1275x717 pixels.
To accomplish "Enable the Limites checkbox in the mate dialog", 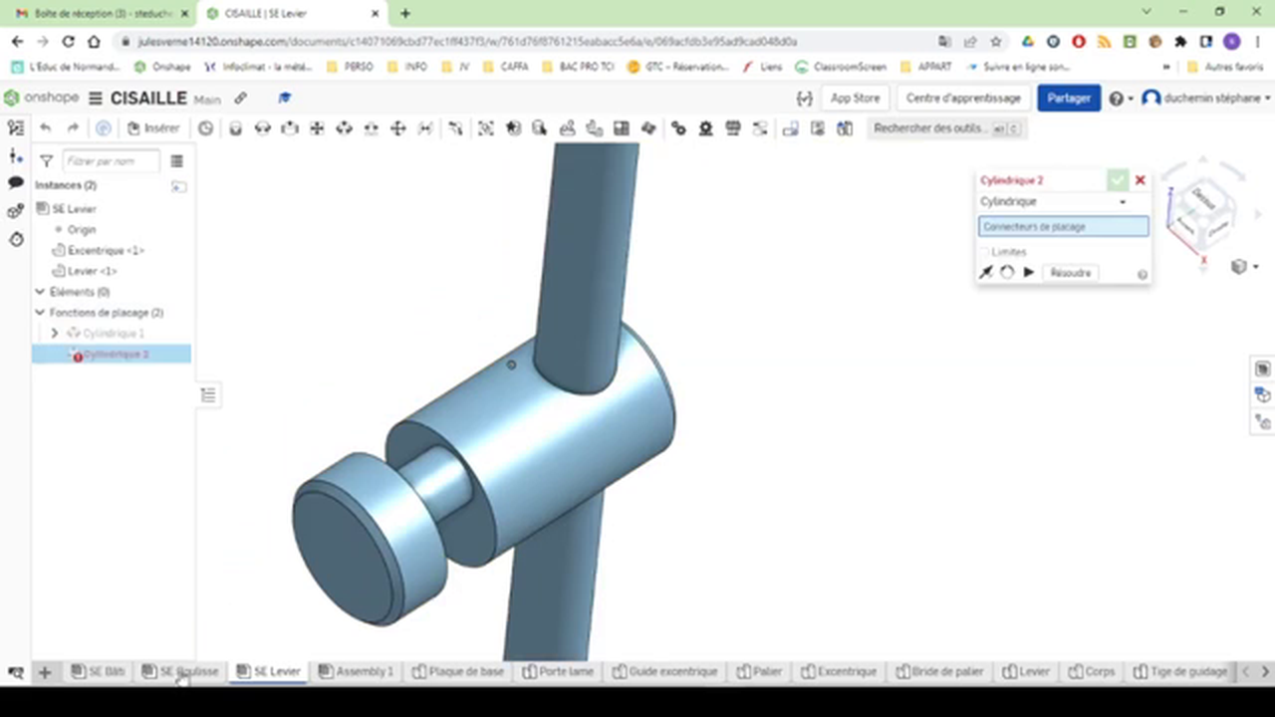I will click(985, 251).
